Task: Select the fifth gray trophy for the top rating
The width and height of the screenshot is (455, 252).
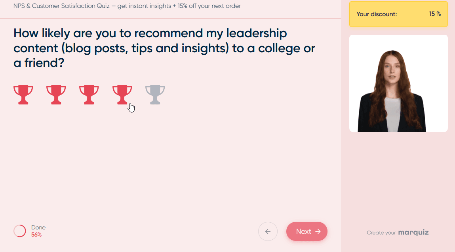Action: coord(155,94)
